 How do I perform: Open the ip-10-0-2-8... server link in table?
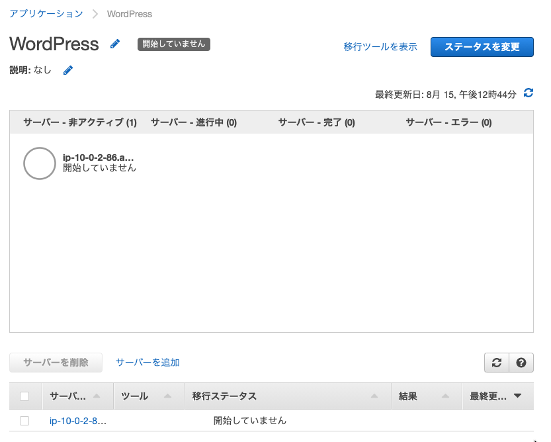(78, 421)
